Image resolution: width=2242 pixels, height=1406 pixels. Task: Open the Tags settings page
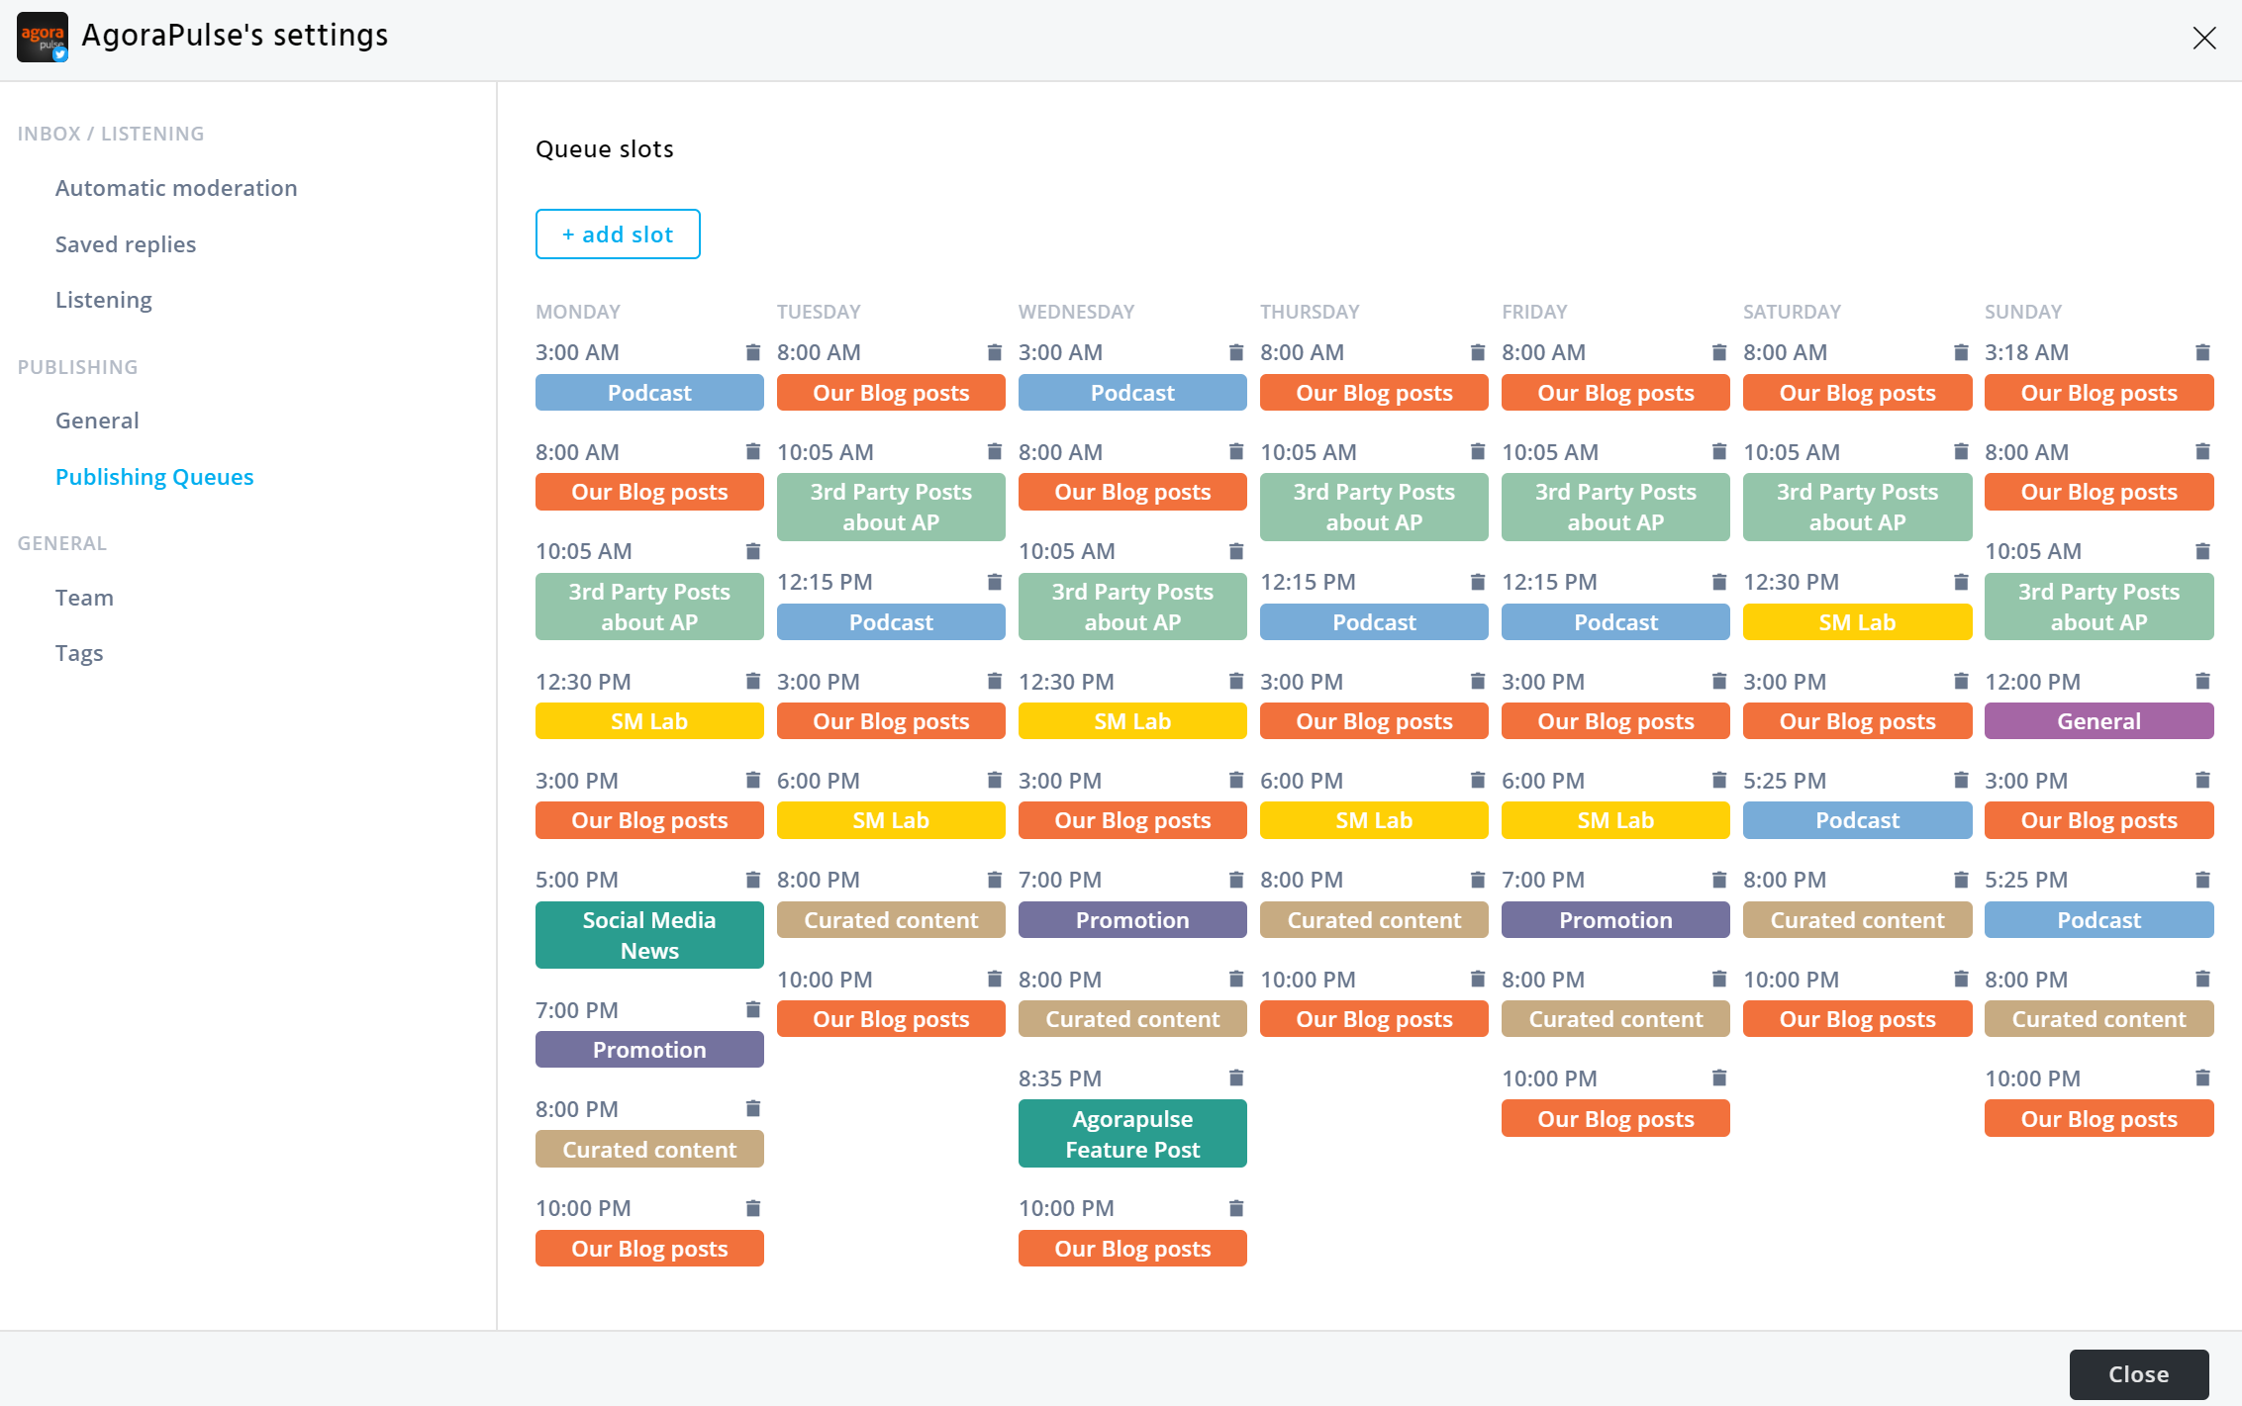79,653
